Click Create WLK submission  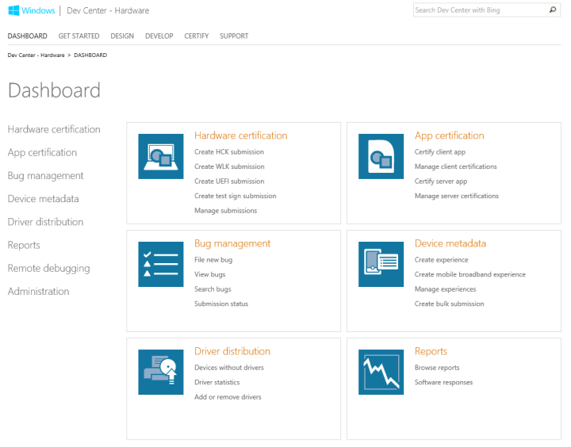coord(229,166)
